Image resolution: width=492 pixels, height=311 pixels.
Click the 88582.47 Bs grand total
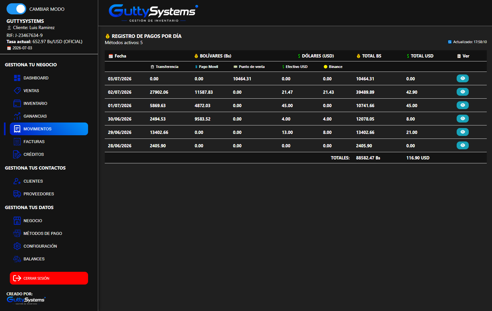point(368,158)
